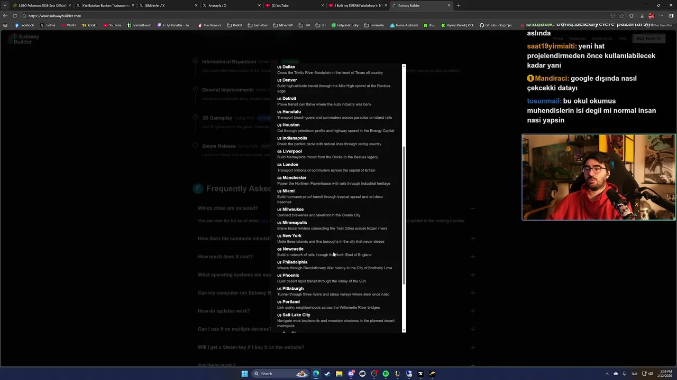This screenshot has height=380, width=677.
Task: Open the browser downloads icon
Action: point(641,16)
